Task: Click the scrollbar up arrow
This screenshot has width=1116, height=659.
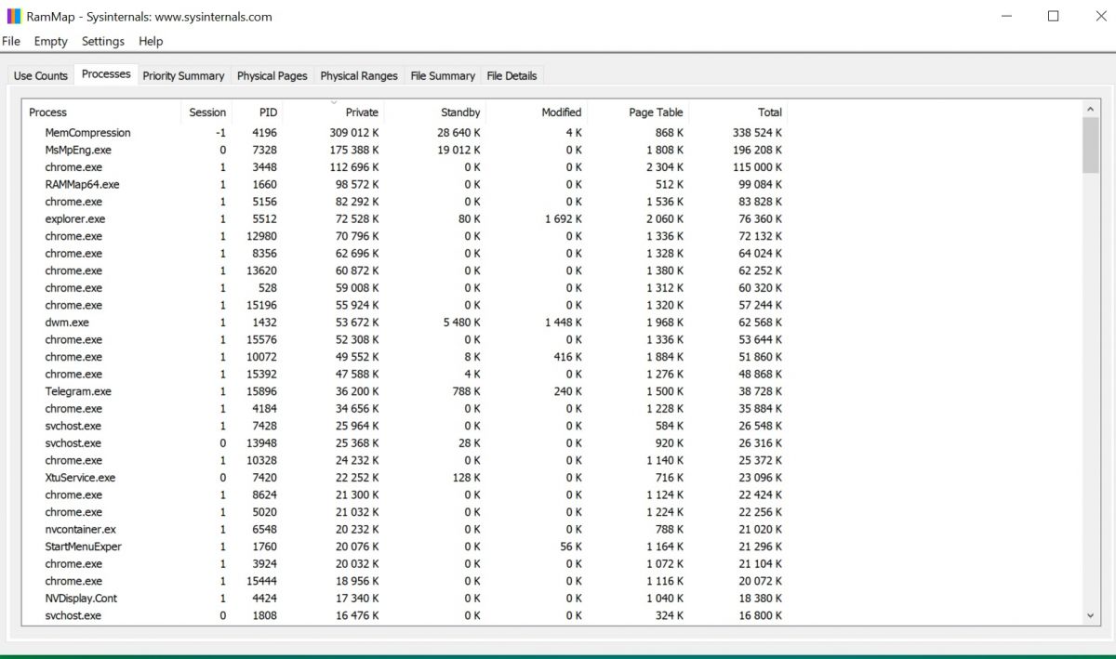Action: (x=1091, y=110)
